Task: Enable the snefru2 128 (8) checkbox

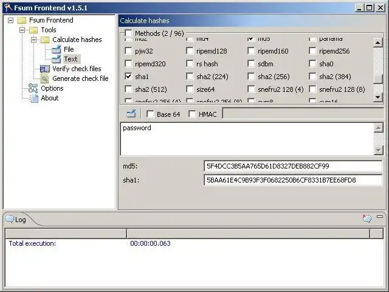Action: (312, 89)
